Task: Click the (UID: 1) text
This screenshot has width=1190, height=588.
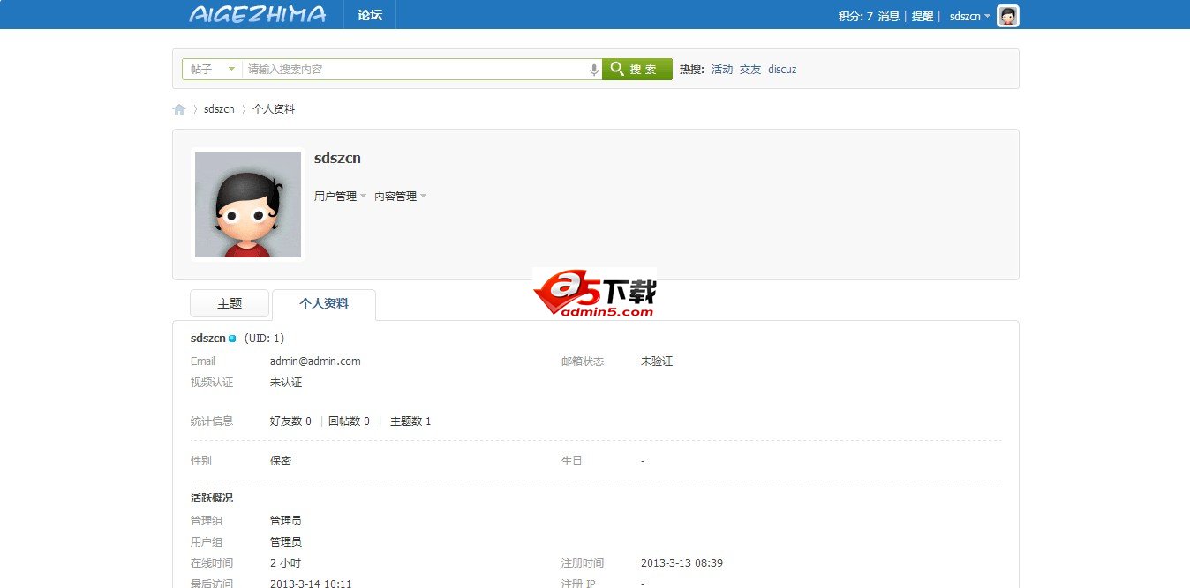Action: pos(264,339)
